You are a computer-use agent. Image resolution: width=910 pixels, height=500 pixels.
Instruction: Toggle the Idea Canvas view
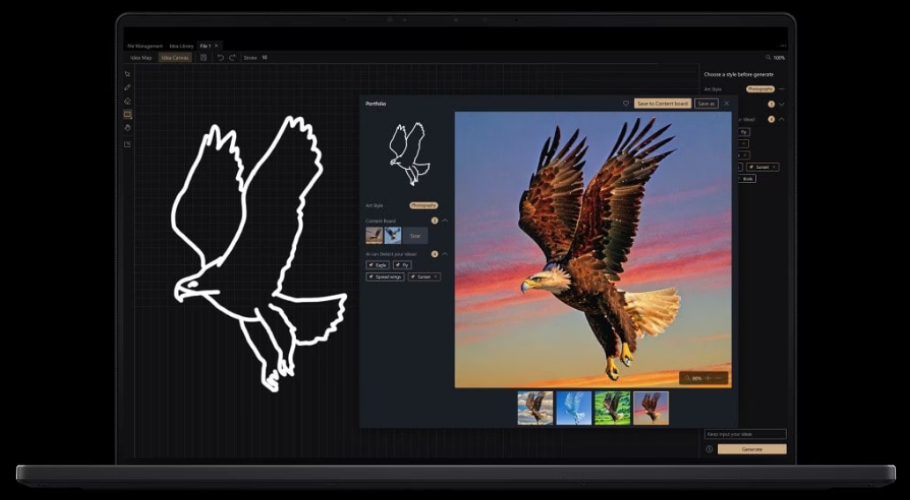tap(174, 57)
